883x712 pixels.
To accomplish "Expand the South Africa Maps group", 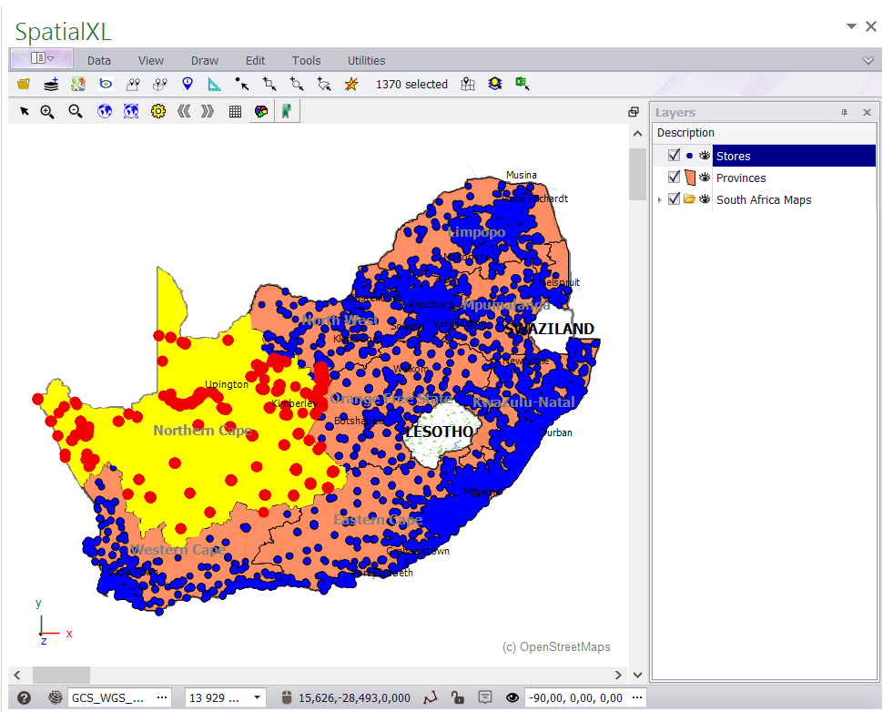I will point(660,199).
